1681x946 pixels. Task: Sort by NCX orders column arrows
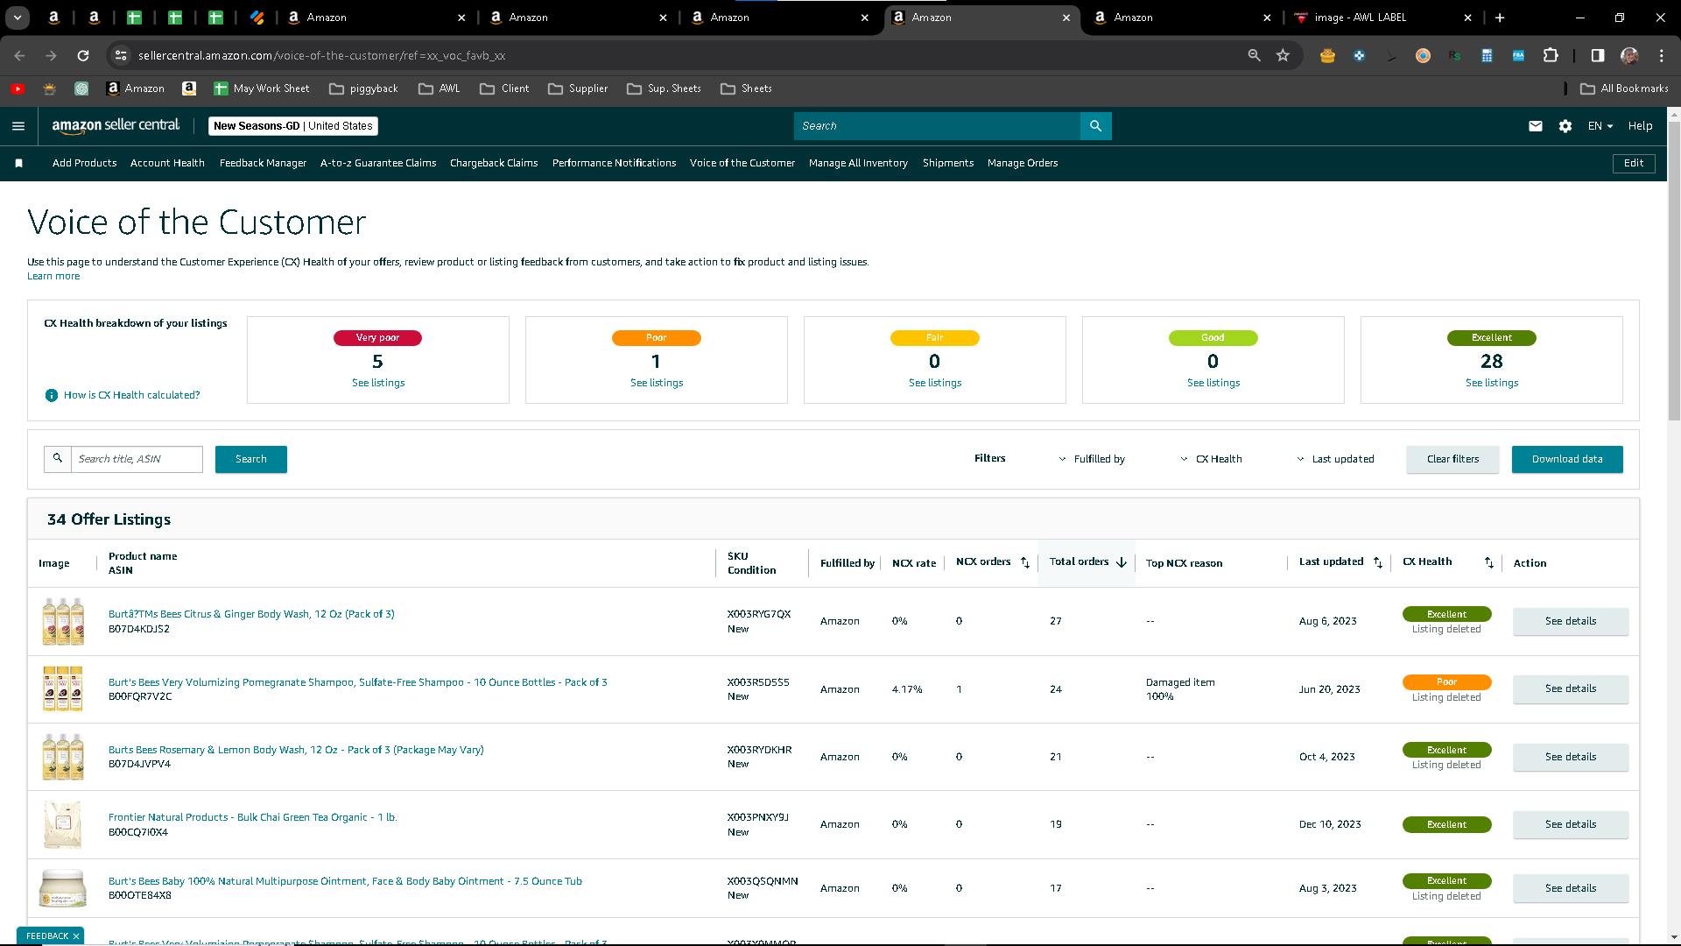point(1025,562)
